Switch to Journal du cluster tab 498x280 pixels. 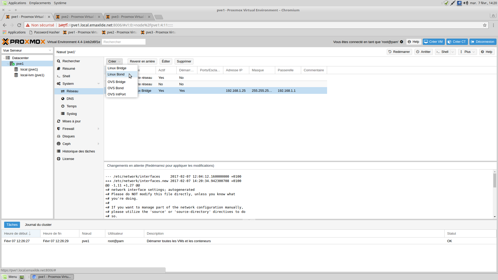38,225
